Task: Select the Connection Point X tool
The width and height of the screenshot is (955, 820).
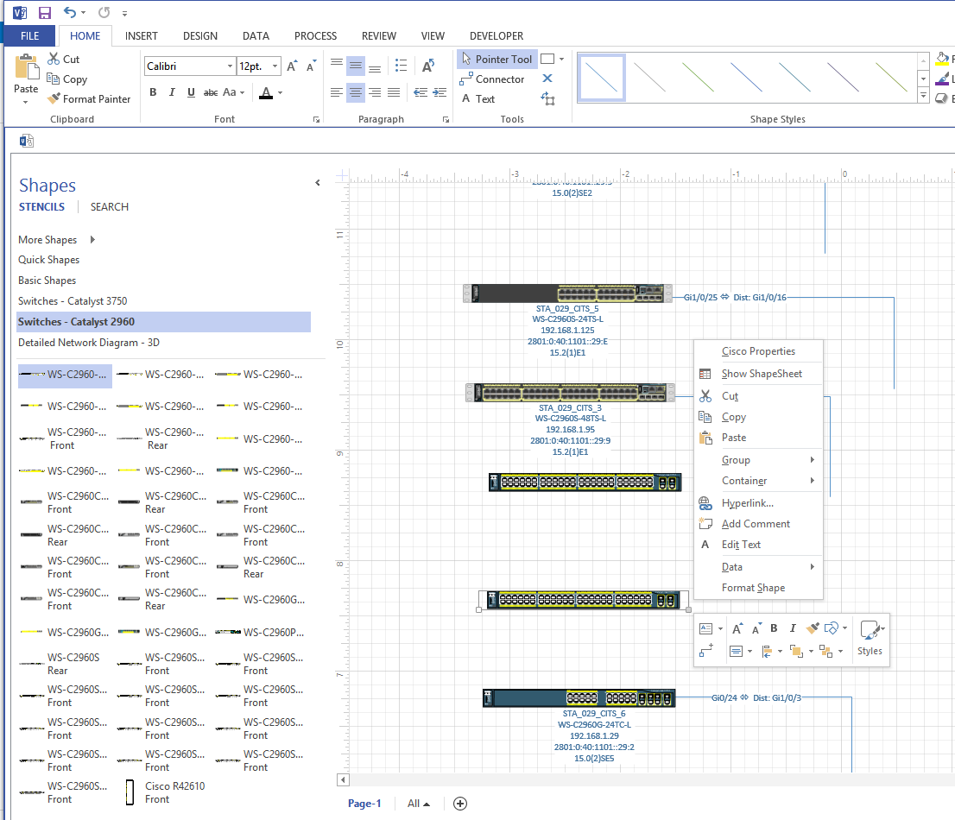Action: [547, 79]
